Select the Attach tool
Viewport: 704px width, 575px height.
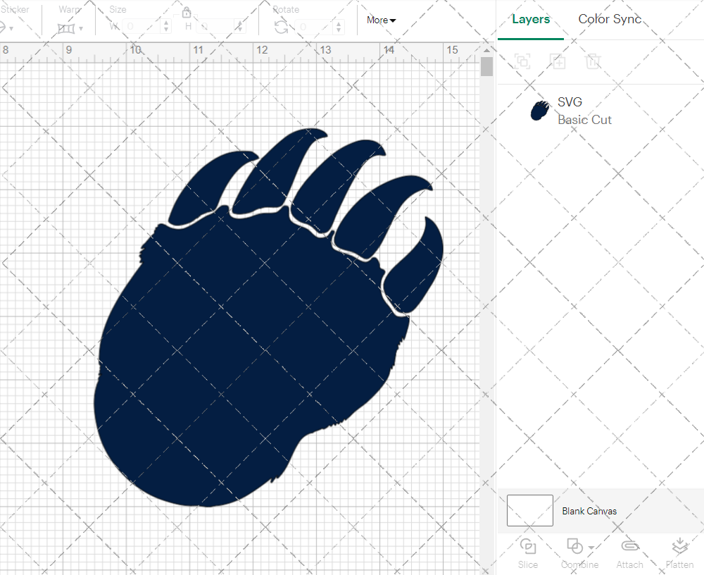pyautogui.click(x=629, y=551)
